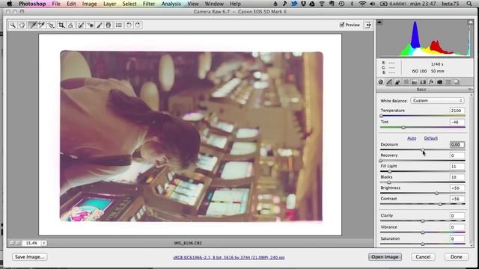Select the Crop tool
Screen dimensions: 479x269
(61, 25)
